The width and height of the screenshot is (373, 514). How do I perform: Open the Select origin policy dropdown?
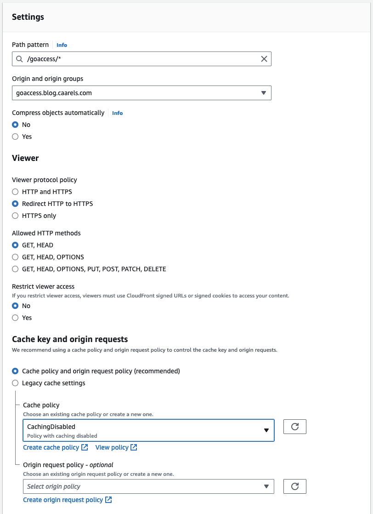(148, 486)
